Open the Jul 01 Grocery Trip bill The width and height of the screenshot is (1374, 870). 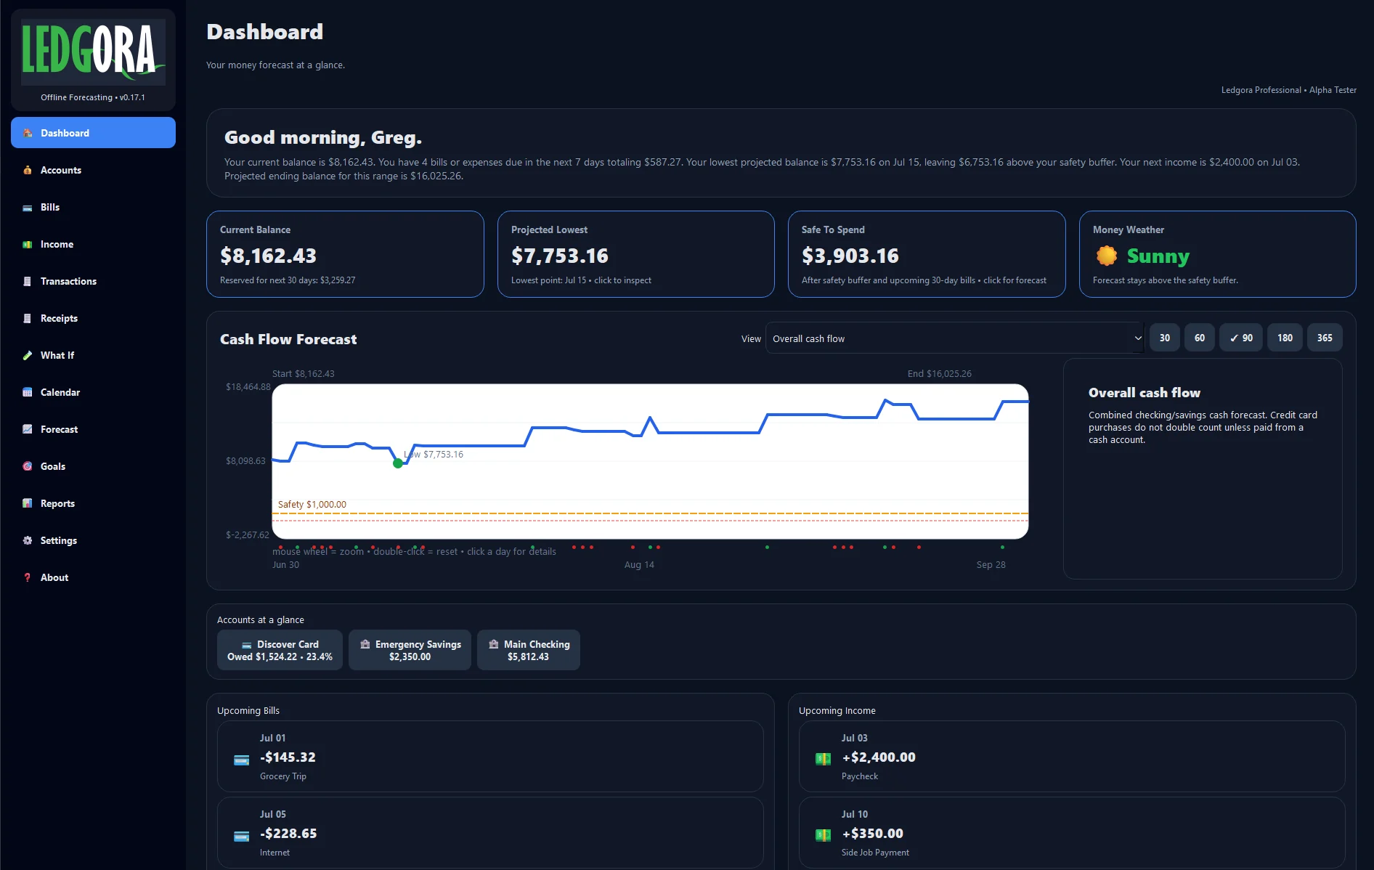tap(490, 756)
